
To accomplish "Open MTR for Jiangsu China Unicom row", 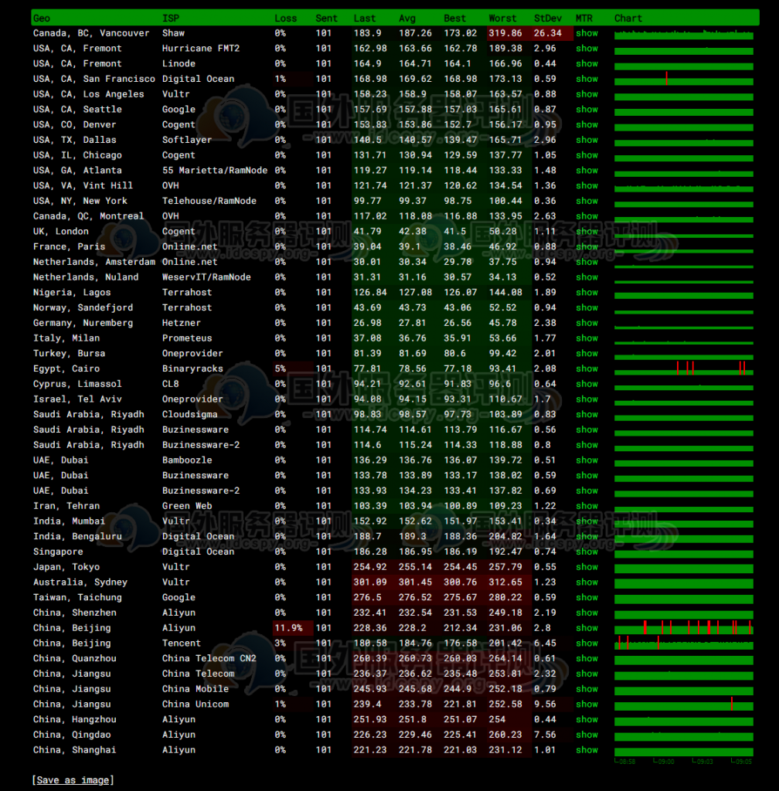I will (587, 704).
